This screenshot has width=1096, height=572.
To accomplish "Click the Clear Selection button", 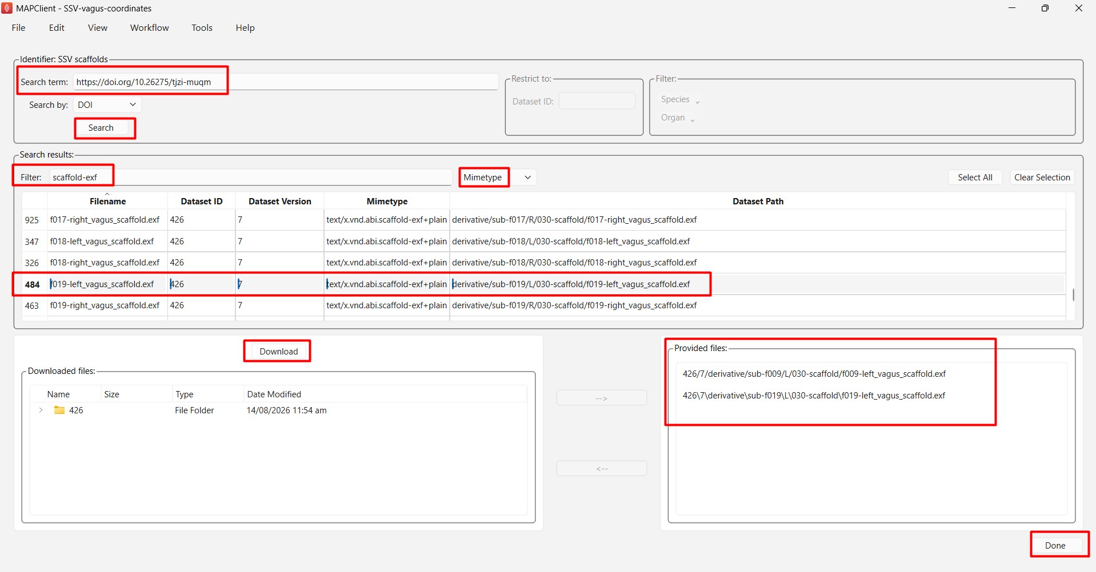I will point(1042,178).
